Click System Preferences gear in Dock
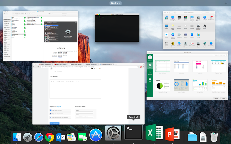The width and height of the screenshot is (231, 144). pyautogui.click(x=113, y=133)
